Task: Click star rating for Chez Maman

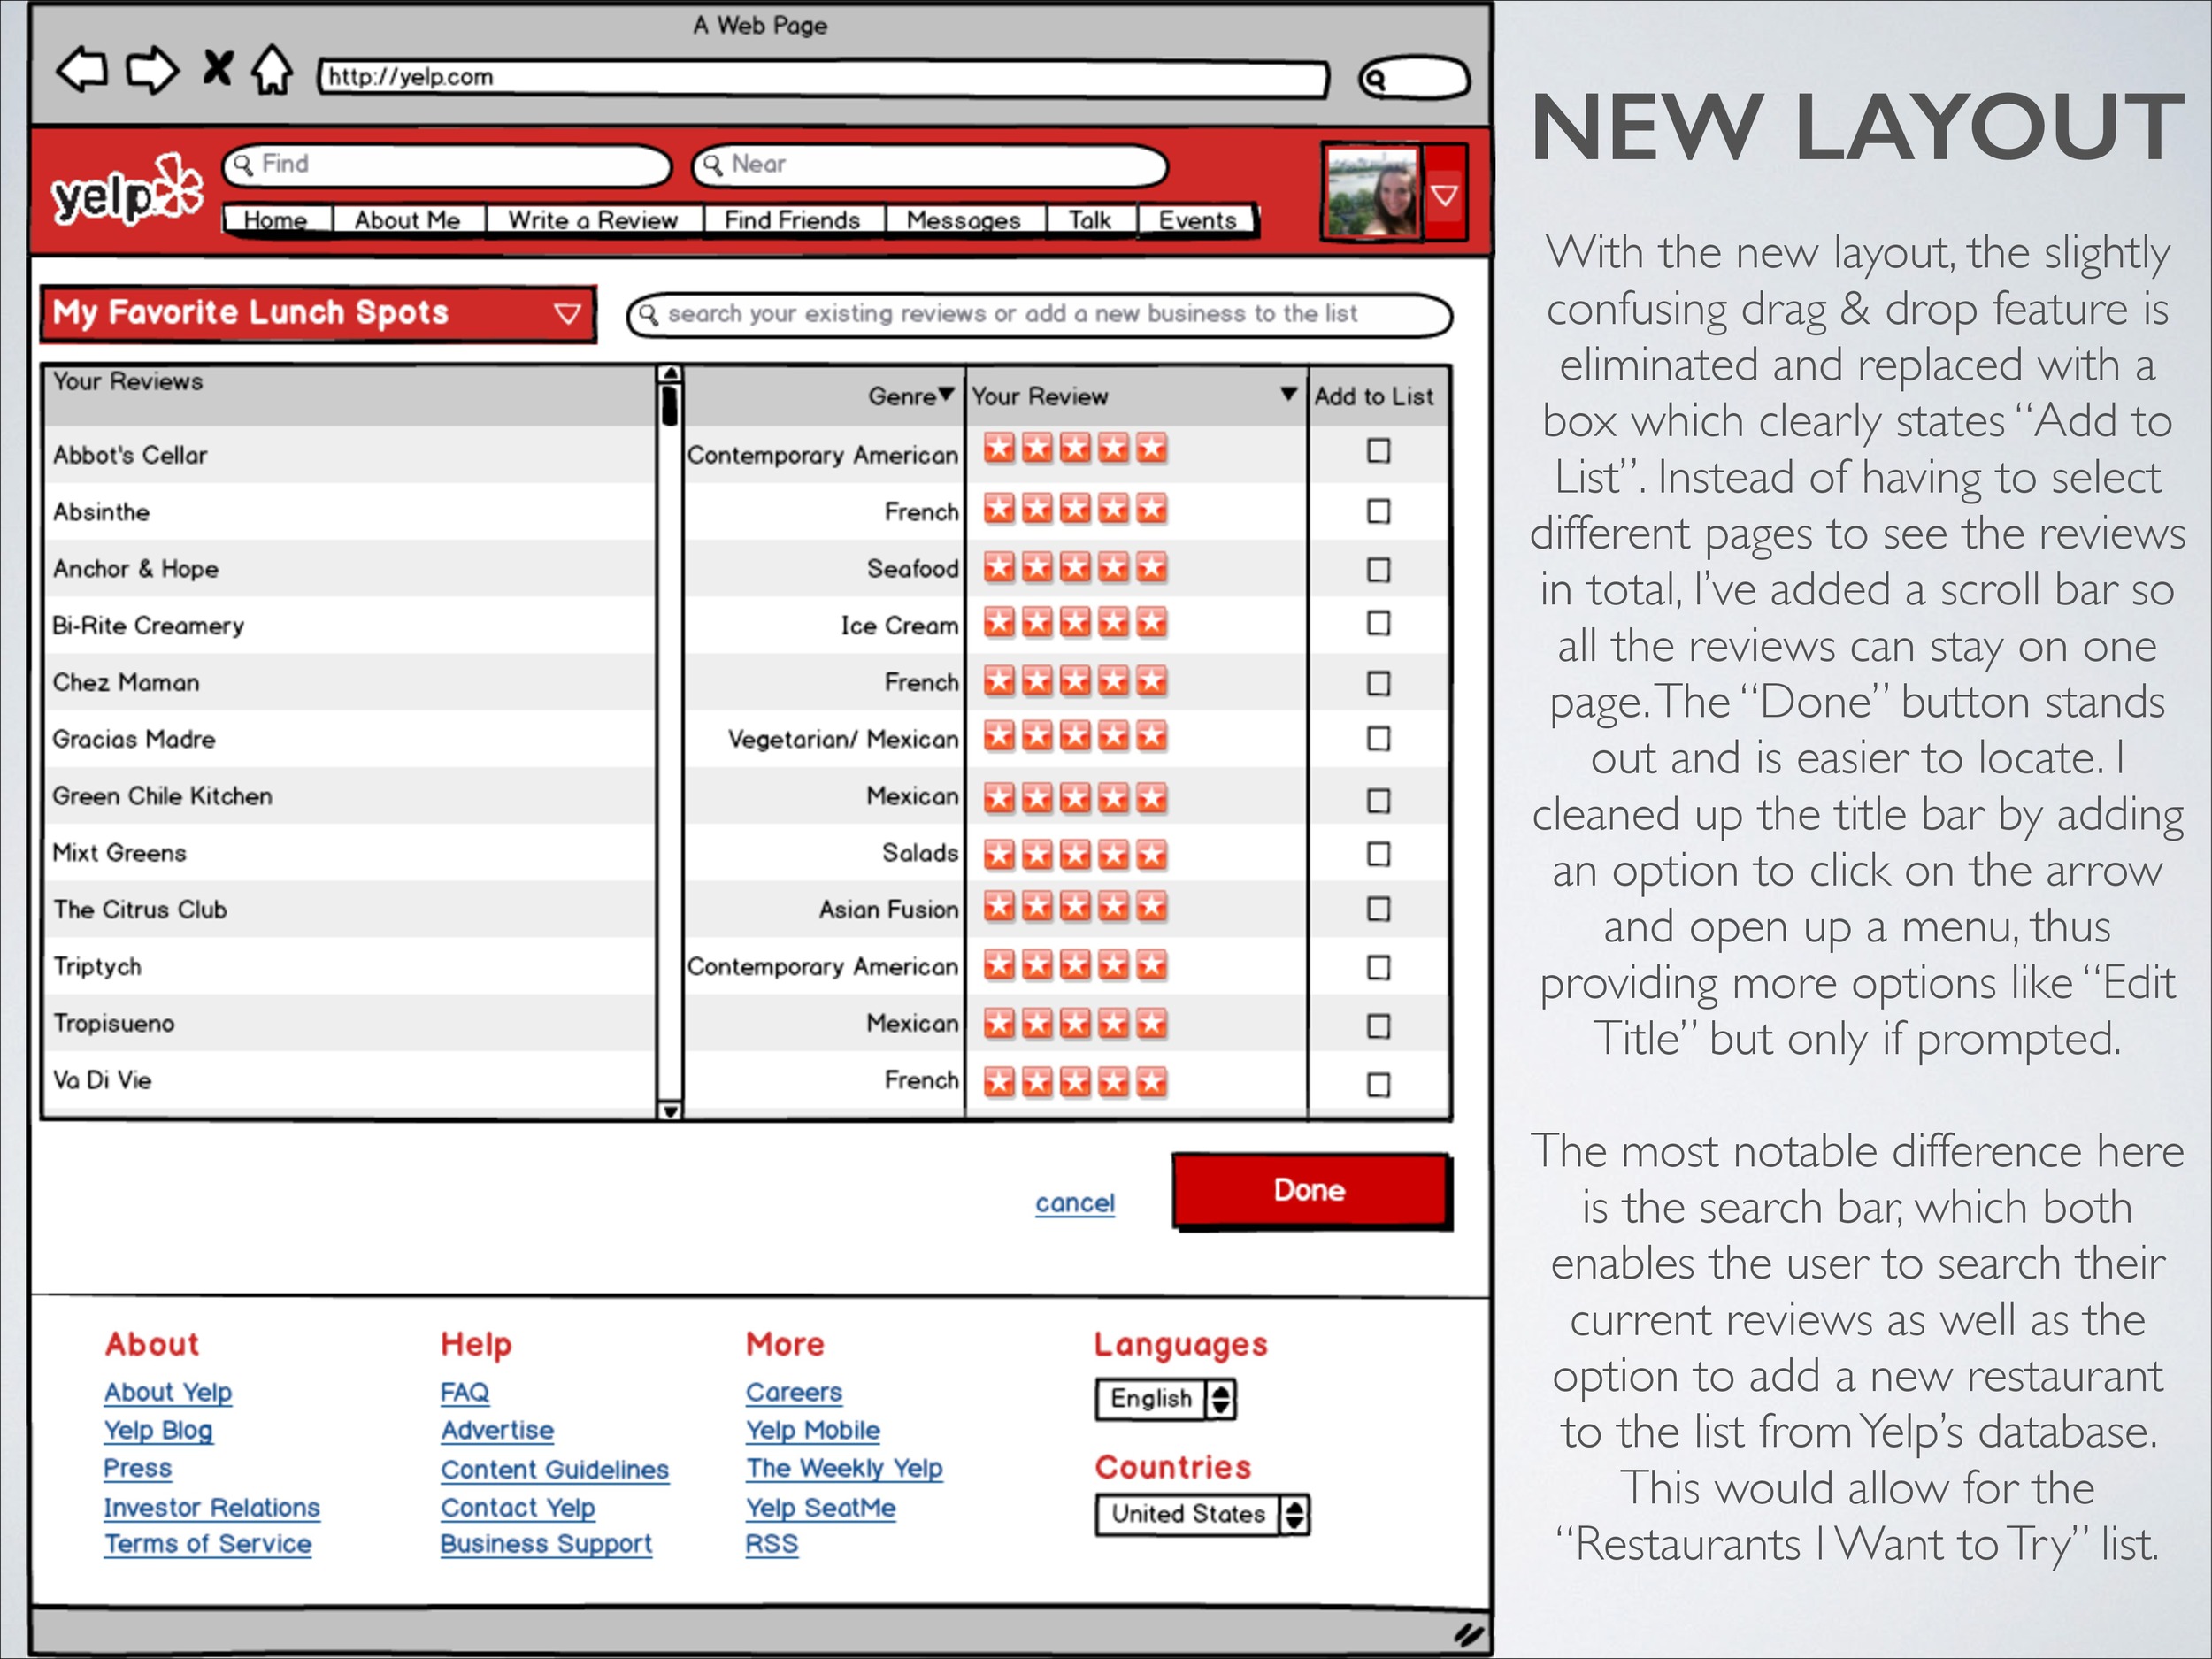Action: (1075, 681)
